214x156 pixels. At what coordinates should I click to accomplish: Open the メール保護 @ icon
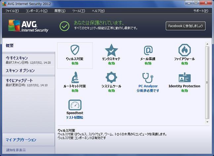pyautogui.click(x=148, y=50)
